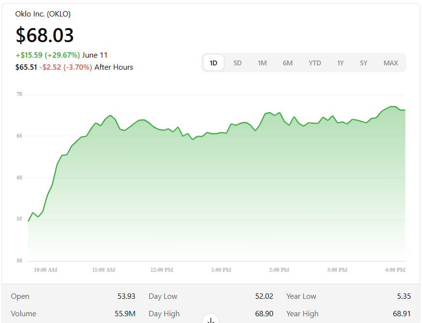Click the Day Low label
This screenshot has height=323, width=422.
(163, 296)
